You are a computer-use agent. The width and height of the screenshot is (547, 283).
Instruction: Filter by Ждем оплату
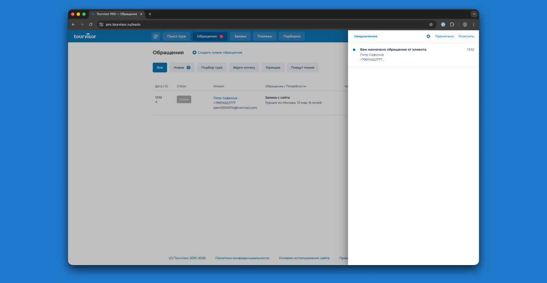(244, 68)
